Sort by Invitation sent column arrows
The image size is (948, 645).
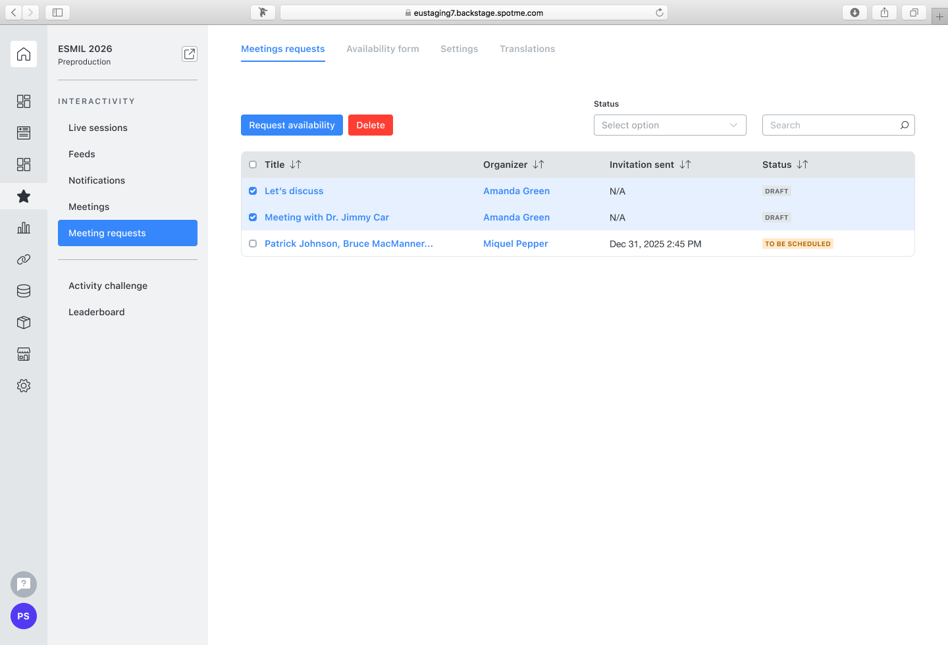pos(685,165)
